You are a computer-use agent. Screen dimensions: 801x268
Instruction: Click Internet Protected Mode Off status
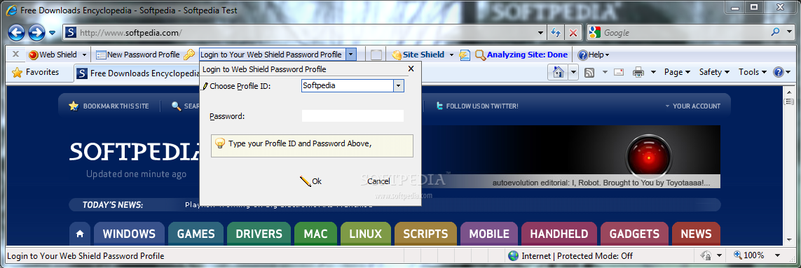570,255
